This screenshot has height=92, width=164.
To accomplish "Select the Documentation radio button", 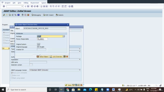I will [x=4, y=43].
